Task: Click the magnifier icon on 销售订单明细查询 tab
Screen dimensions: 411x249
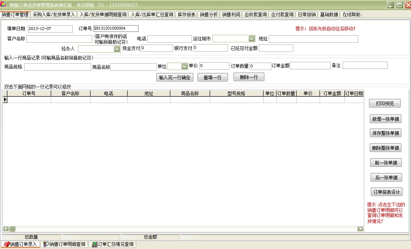Action: pyautogui.click(x=45, y=244)
